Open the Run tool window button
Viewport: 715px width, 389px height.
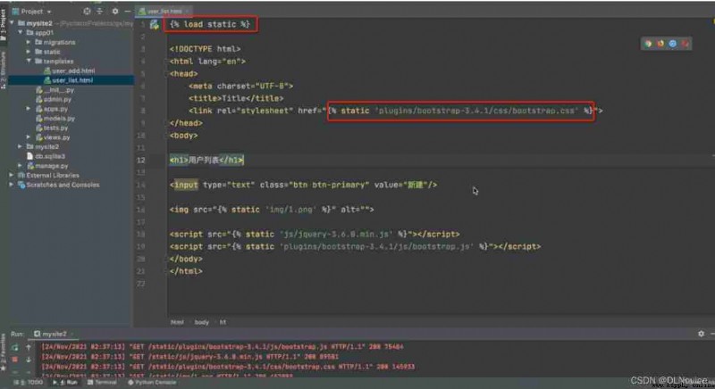tap(66, 383)
